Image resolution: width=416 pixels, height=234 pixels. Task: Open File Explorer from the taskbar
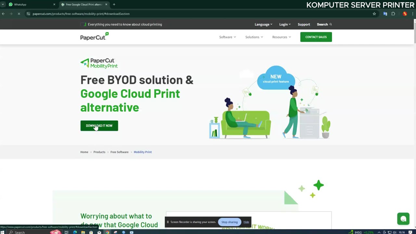[83, 232]
